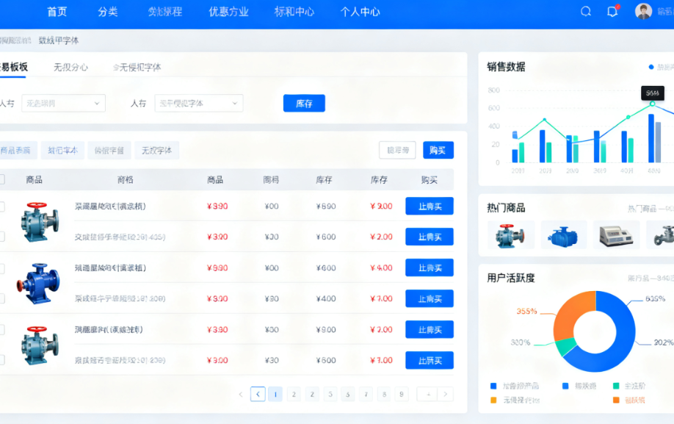The image size is (674, 424).
Task: Open the gray machine thumbnail under 热门商品
Action: 616,234
